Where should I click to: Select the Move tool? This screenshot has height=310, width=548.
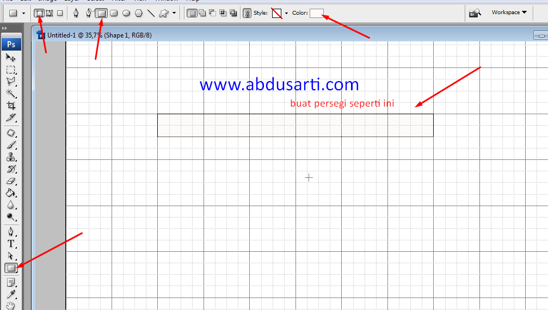11,58
